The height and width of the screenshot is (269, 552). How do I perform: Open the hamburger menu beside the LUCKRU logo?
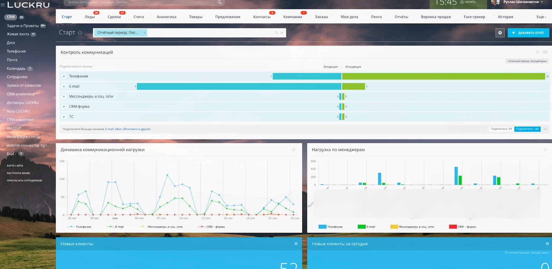pos(3,5)
